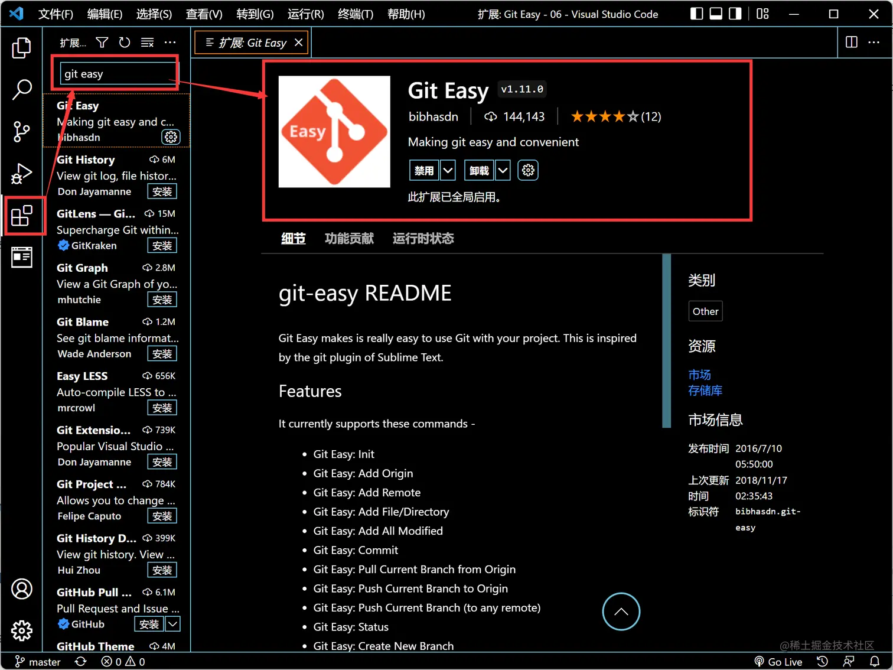Expand install options for GitHub Pull Requests

[172, 624]
